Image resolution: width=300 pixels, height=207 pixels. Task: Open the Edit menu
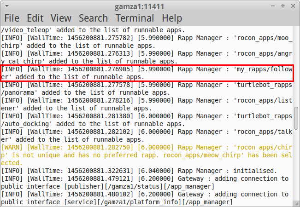35,18
